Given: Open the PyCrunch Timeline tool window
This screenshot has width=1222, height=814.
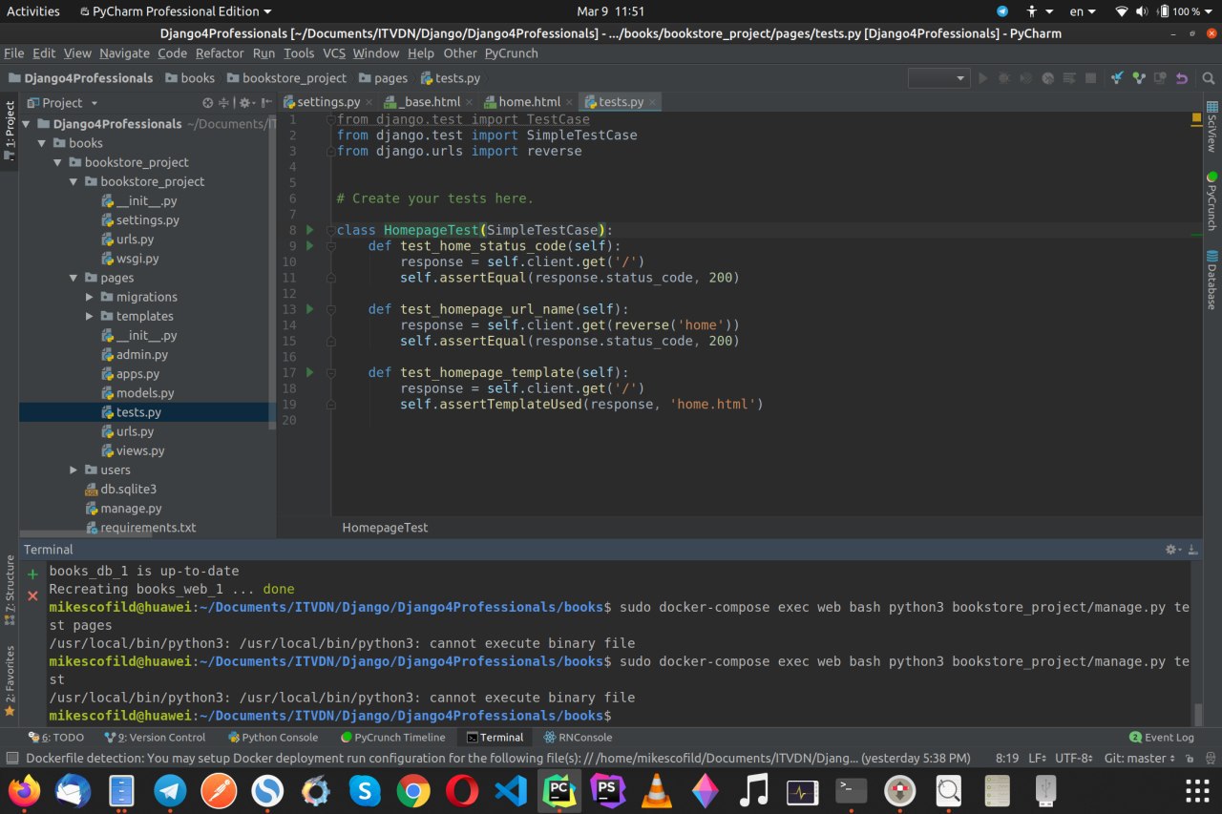Looking at the screenshot, I should (393, 738).
